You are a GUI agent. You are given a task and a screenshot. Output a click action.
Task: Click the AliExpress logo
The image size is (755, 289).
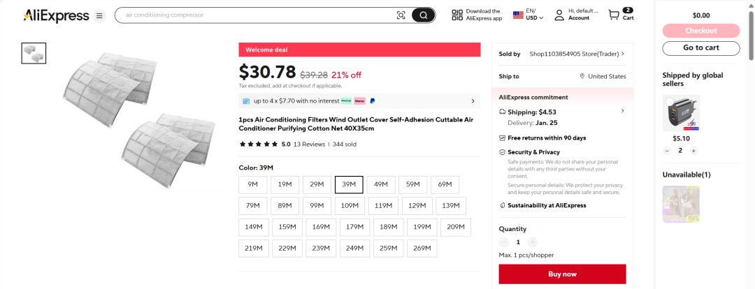pos(56,15)
